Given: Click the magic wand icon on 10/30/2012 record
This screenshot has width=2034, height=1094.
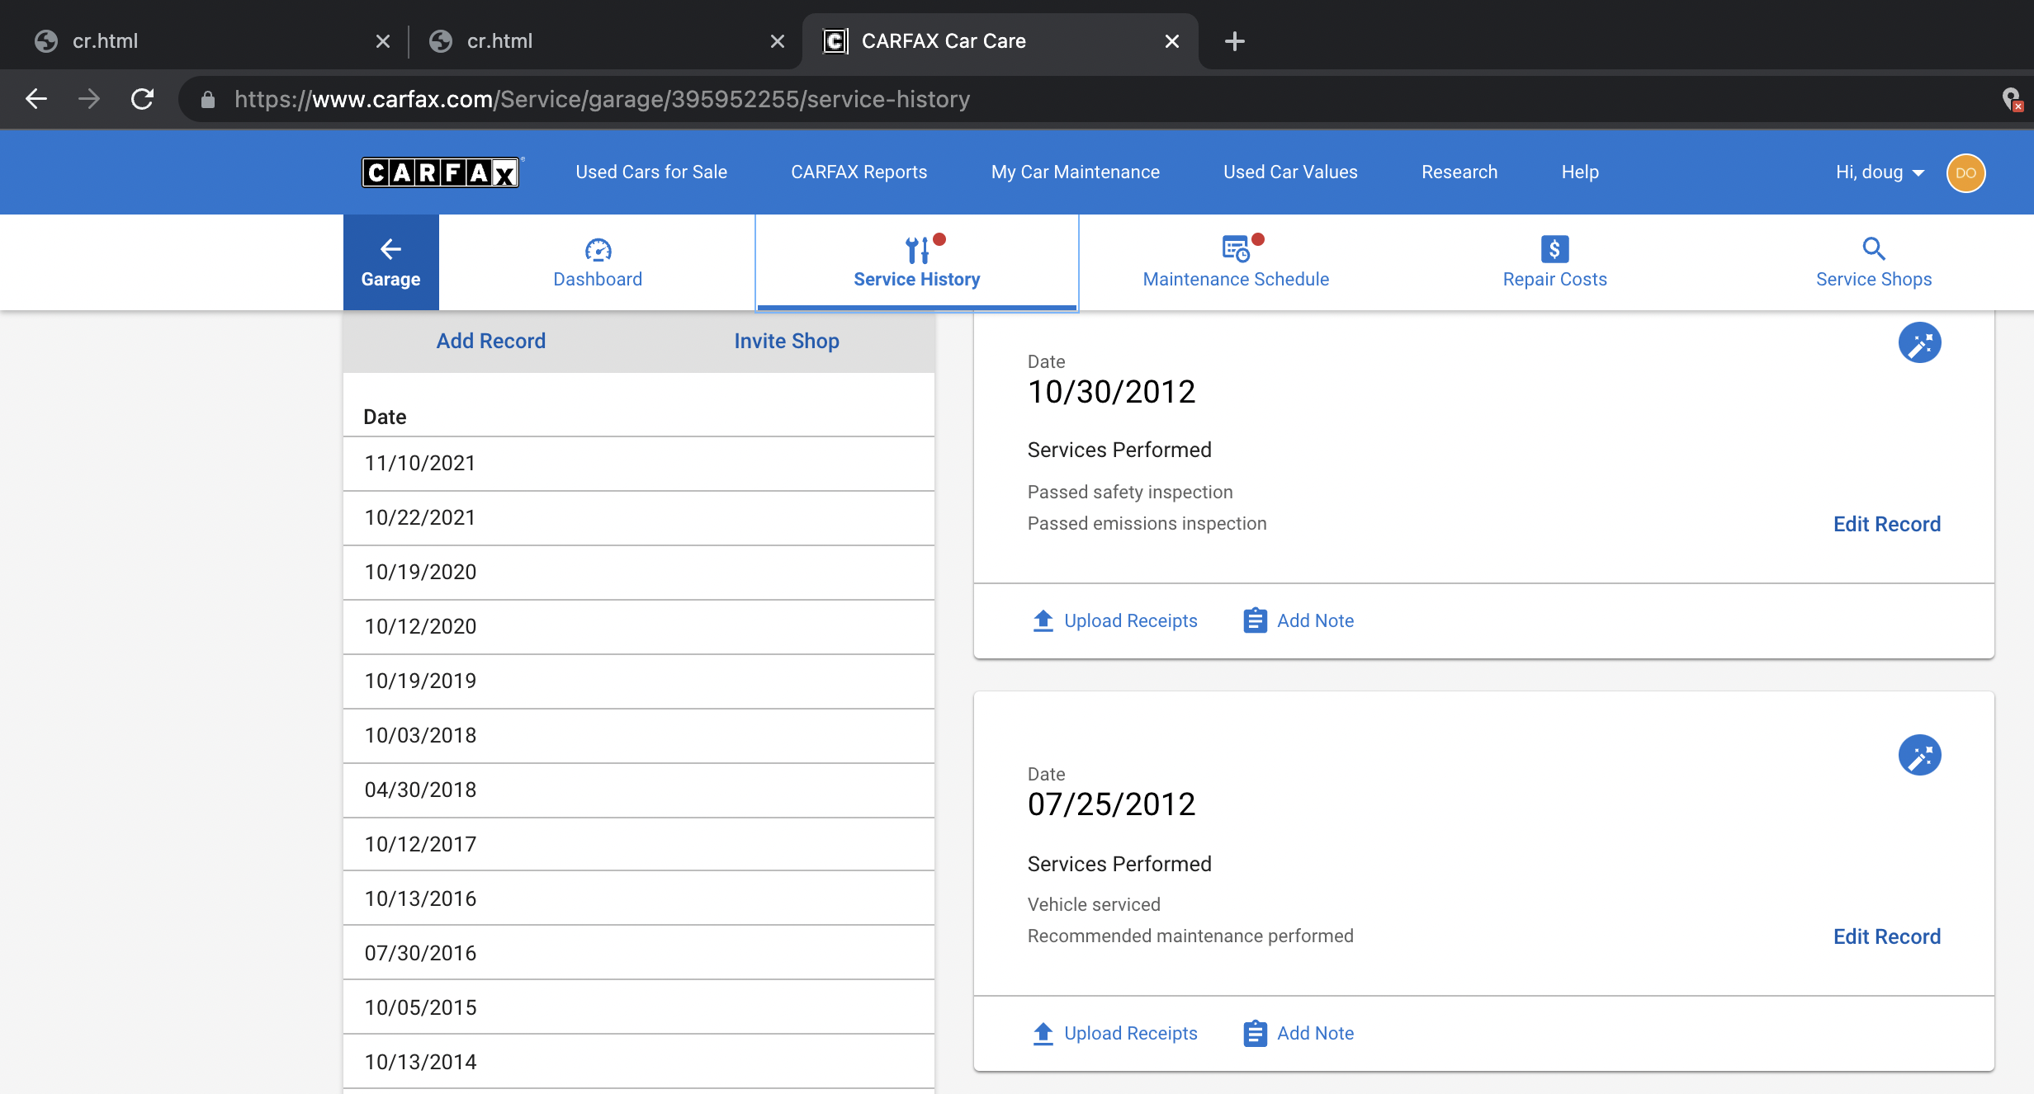Looking at the screenshot, I should pos(1919,342).
